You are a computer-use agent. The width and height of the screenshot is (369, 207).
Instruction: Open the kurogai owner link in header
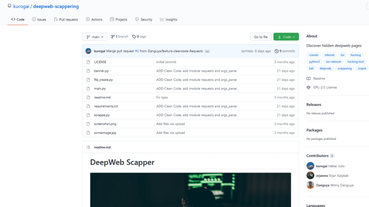tap(21, 6)
